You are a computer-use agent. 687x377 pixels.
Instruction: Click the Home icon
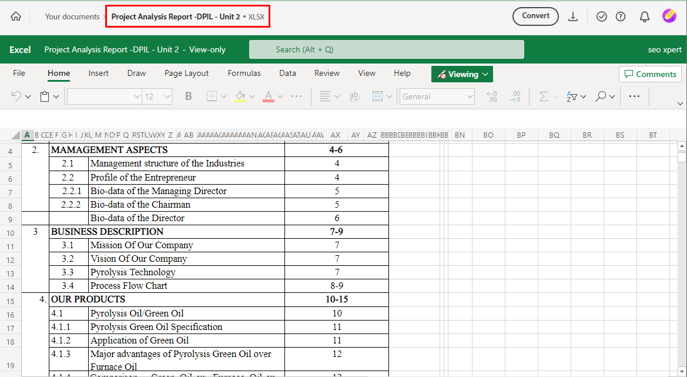pos(16,16)
